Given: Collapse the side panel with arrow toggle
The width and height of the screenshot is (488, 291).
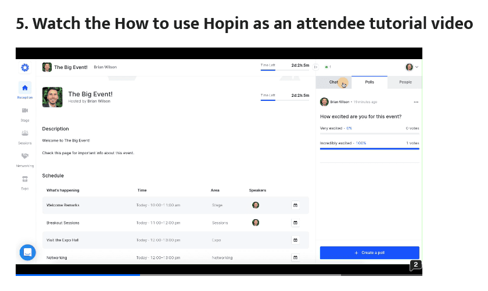Looking at the screenshot, I should tap(316, 67).
